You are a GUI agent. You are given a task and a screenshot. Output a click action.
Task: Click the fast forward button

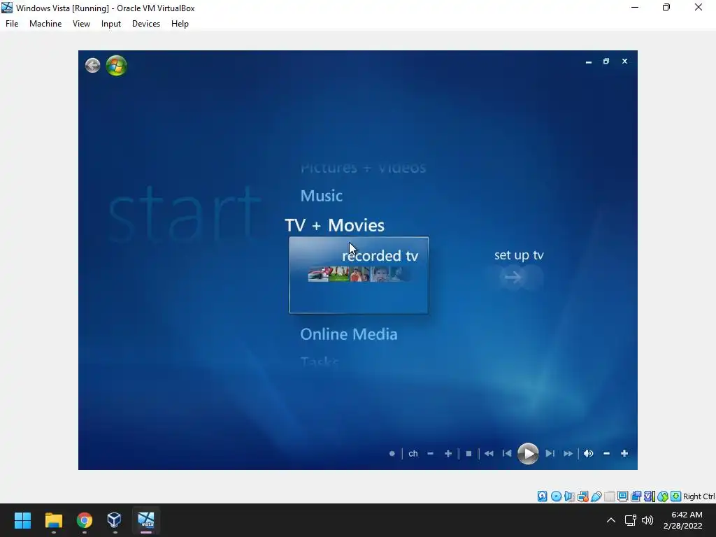tap(568, 453)
